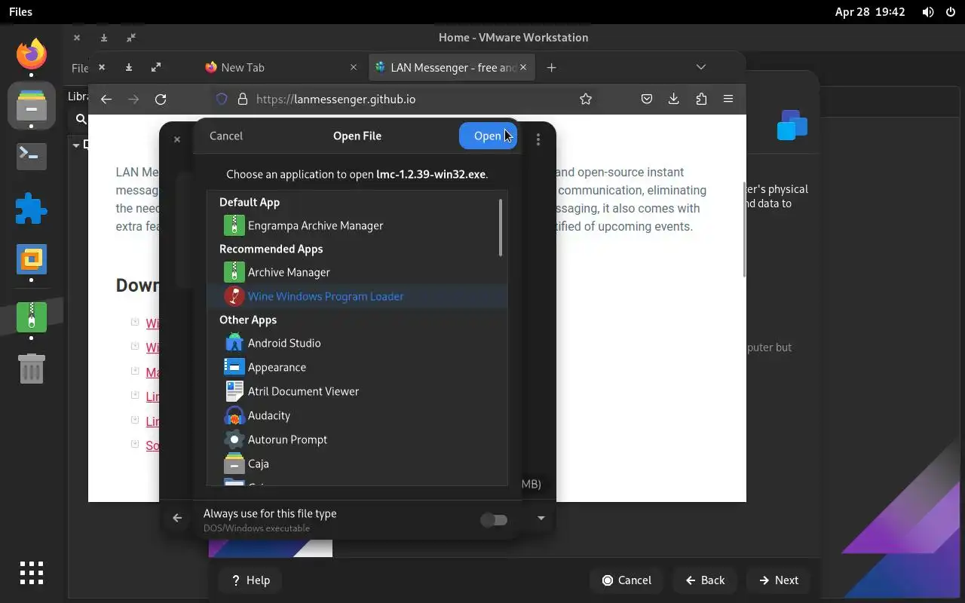Open the Firefox hamburger menu
This screenshot has height=603, width=965.
pyautogui.click(x=728, y=99)
